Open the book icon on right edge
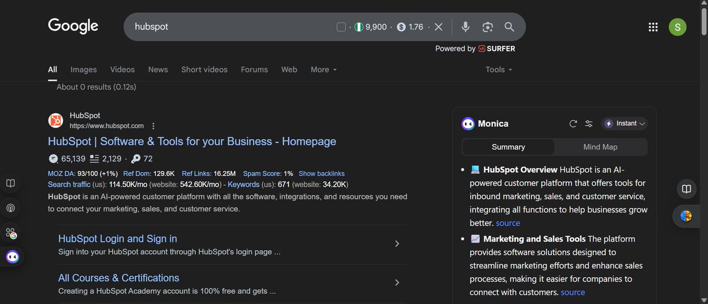Image resolution: width=708 pixels, height=304 pixels. coord(686,189)
